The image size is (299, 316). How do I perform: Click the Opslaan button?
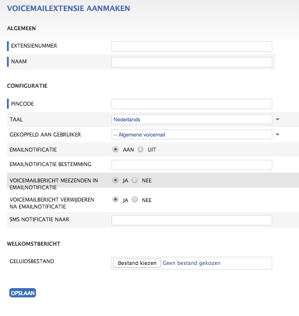pos(23,293)
